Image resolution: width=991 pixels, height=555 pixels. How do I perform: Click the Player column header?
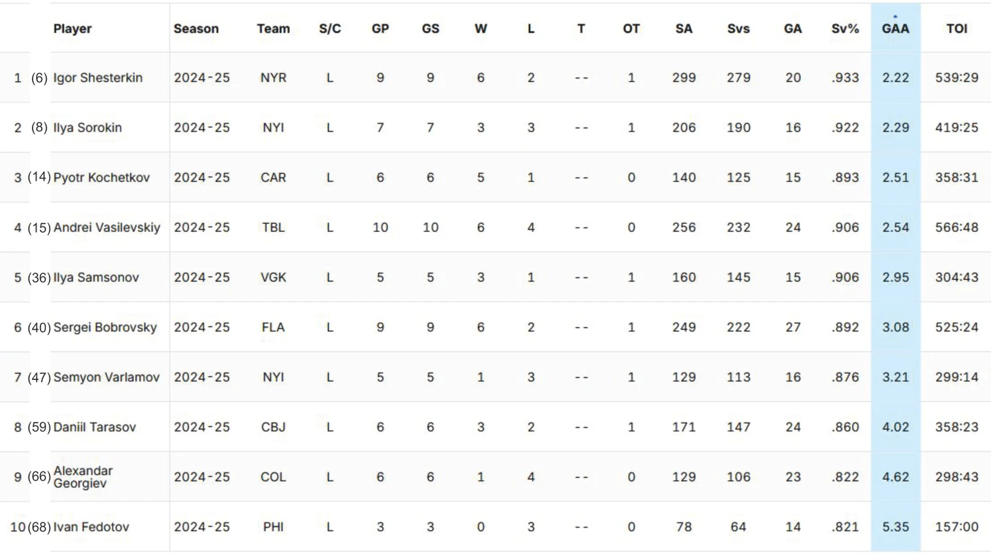pos(73,28)
